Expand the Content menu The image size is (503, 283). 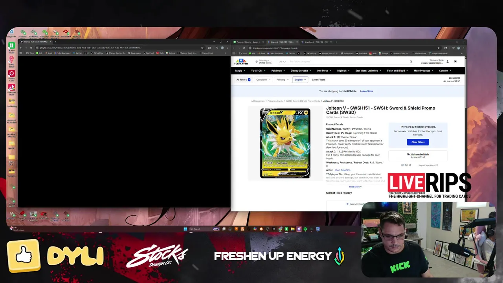[445, 71]
